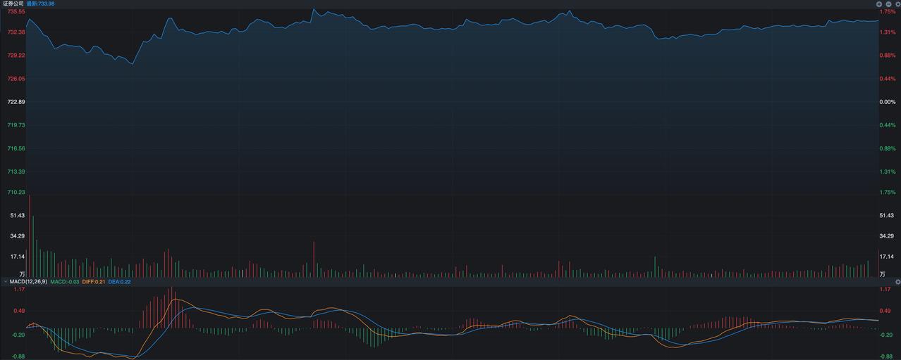Open the MACD indicator settings gear
901x360 pixels.
897,281
